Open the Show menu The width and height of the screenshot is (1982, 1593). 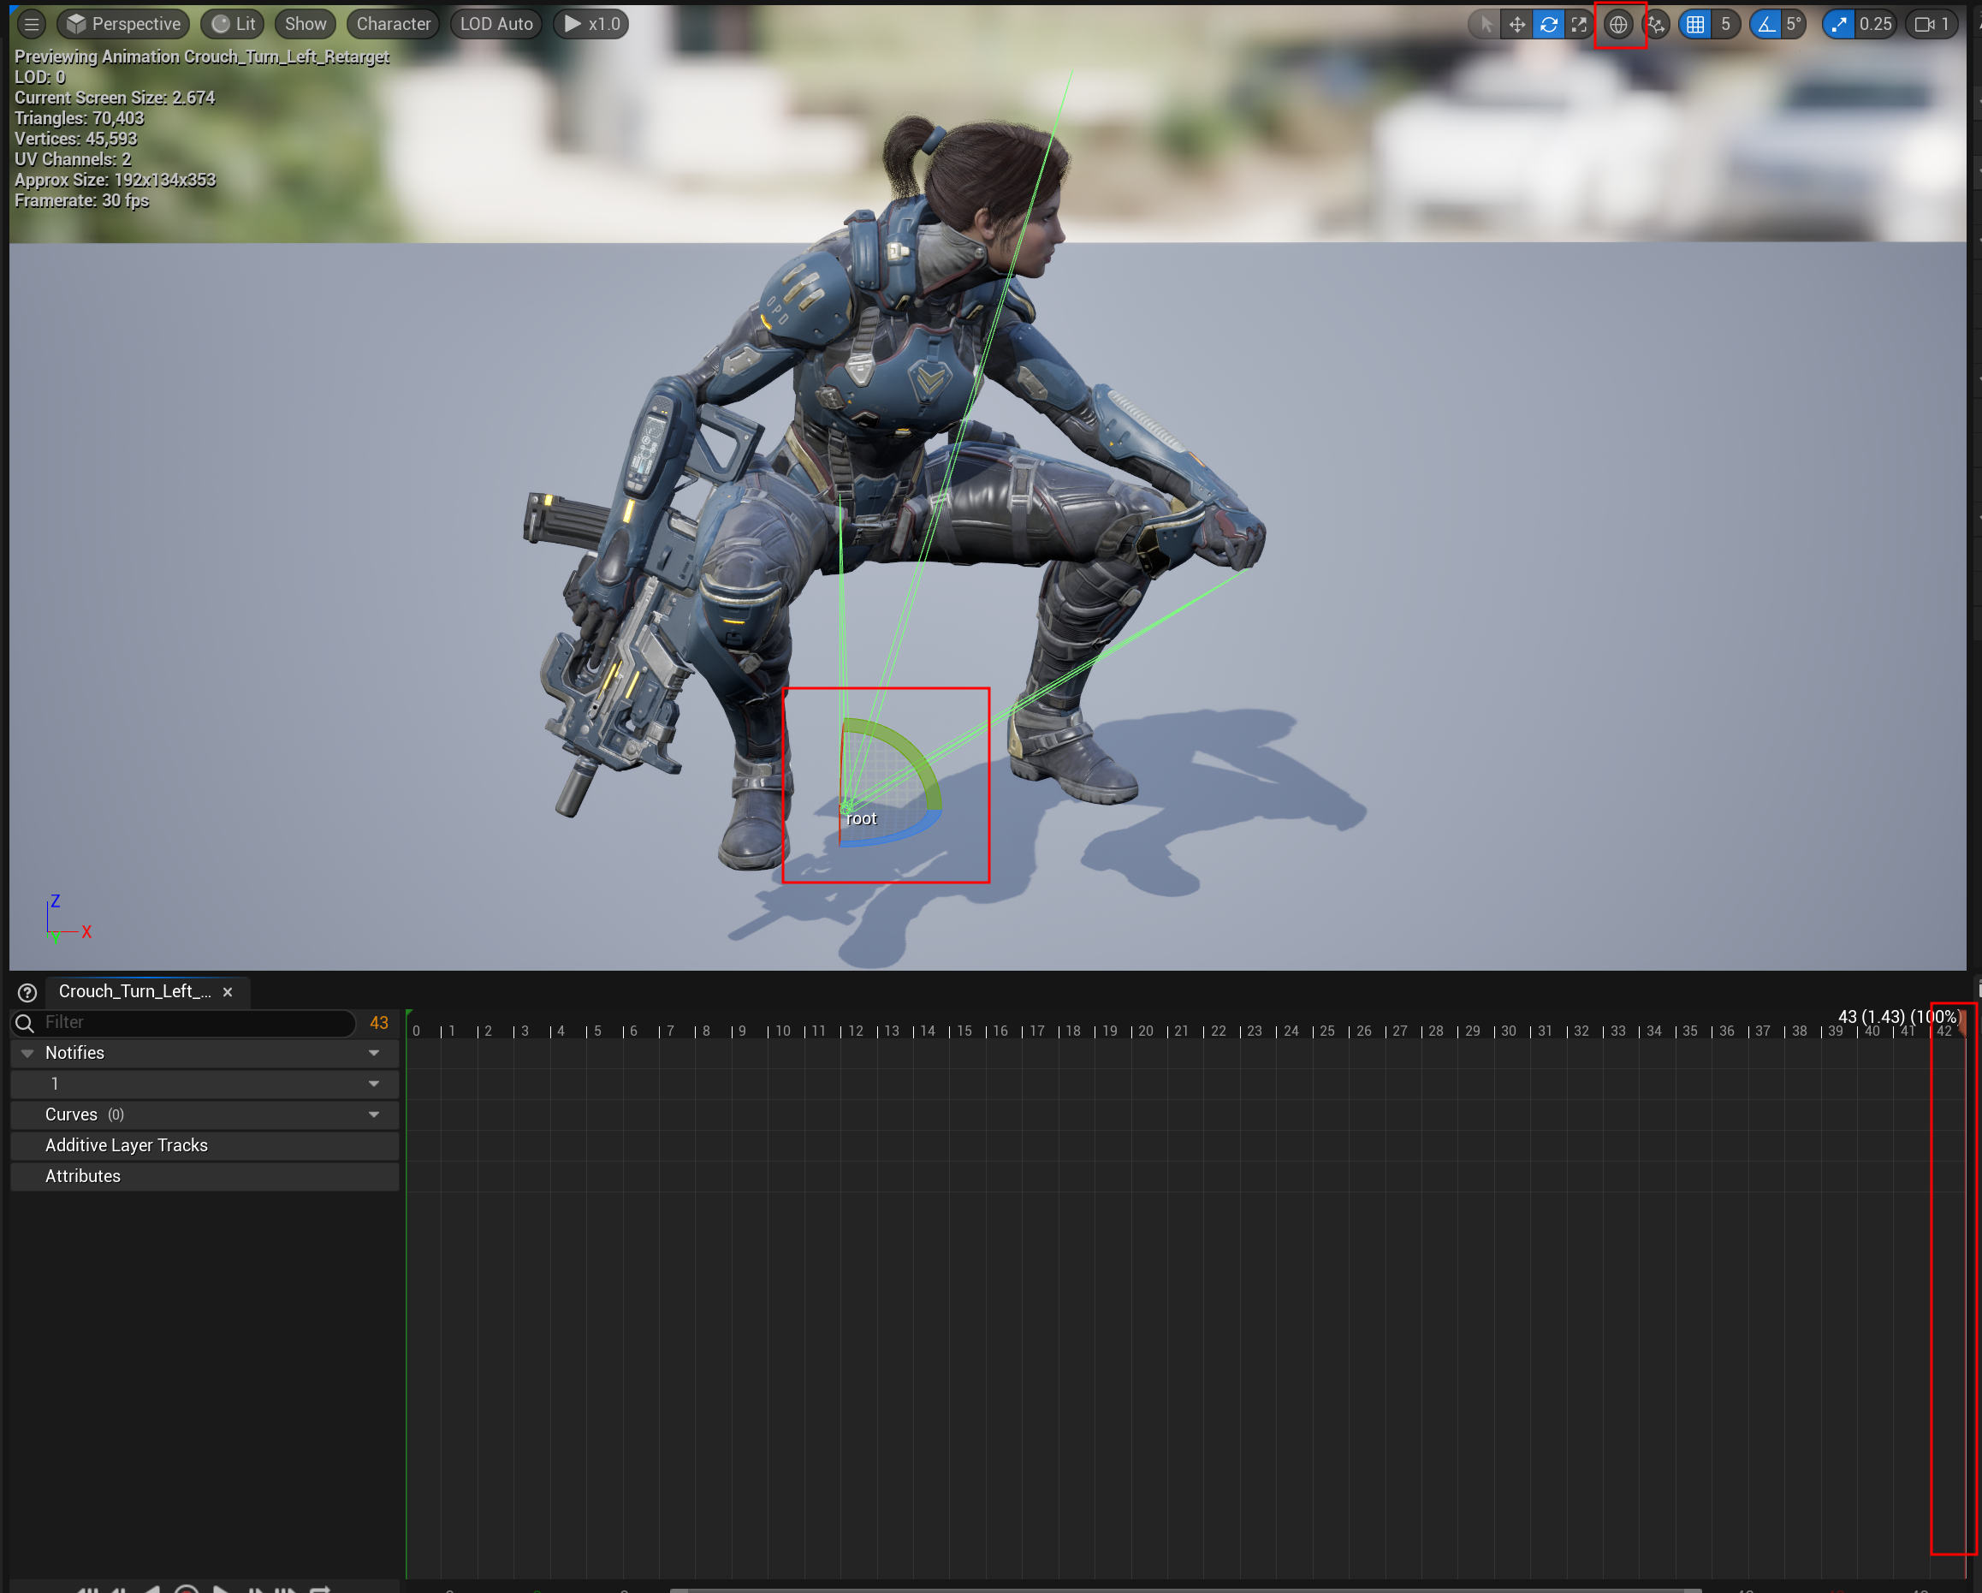point(305,25)
